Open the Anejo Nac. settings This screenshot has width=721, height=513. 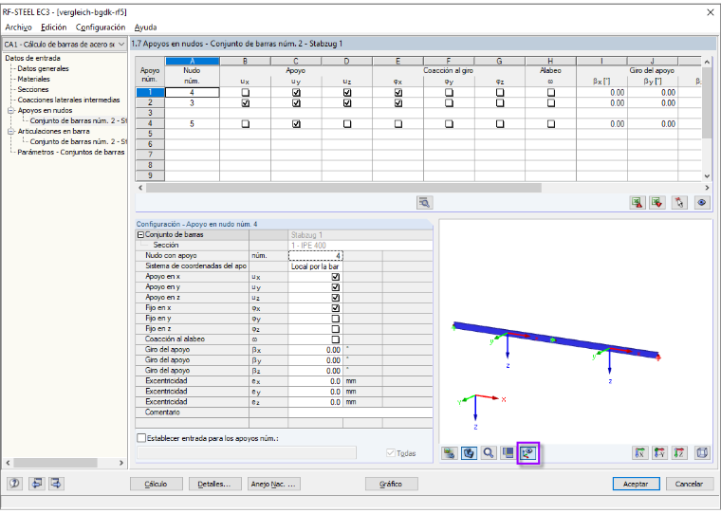pyautogui.click(x=273, y=484)
